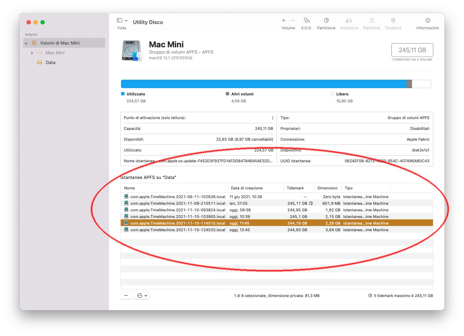Sort snapshots by Data di creazione

[x=256, y=188]
